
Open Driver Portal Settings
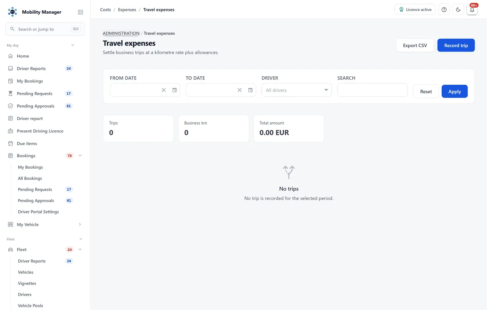tap(38, 212)
